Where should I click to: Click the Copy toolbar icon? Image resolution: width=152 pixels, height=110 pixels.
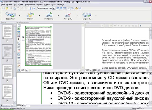coord(15,8)
